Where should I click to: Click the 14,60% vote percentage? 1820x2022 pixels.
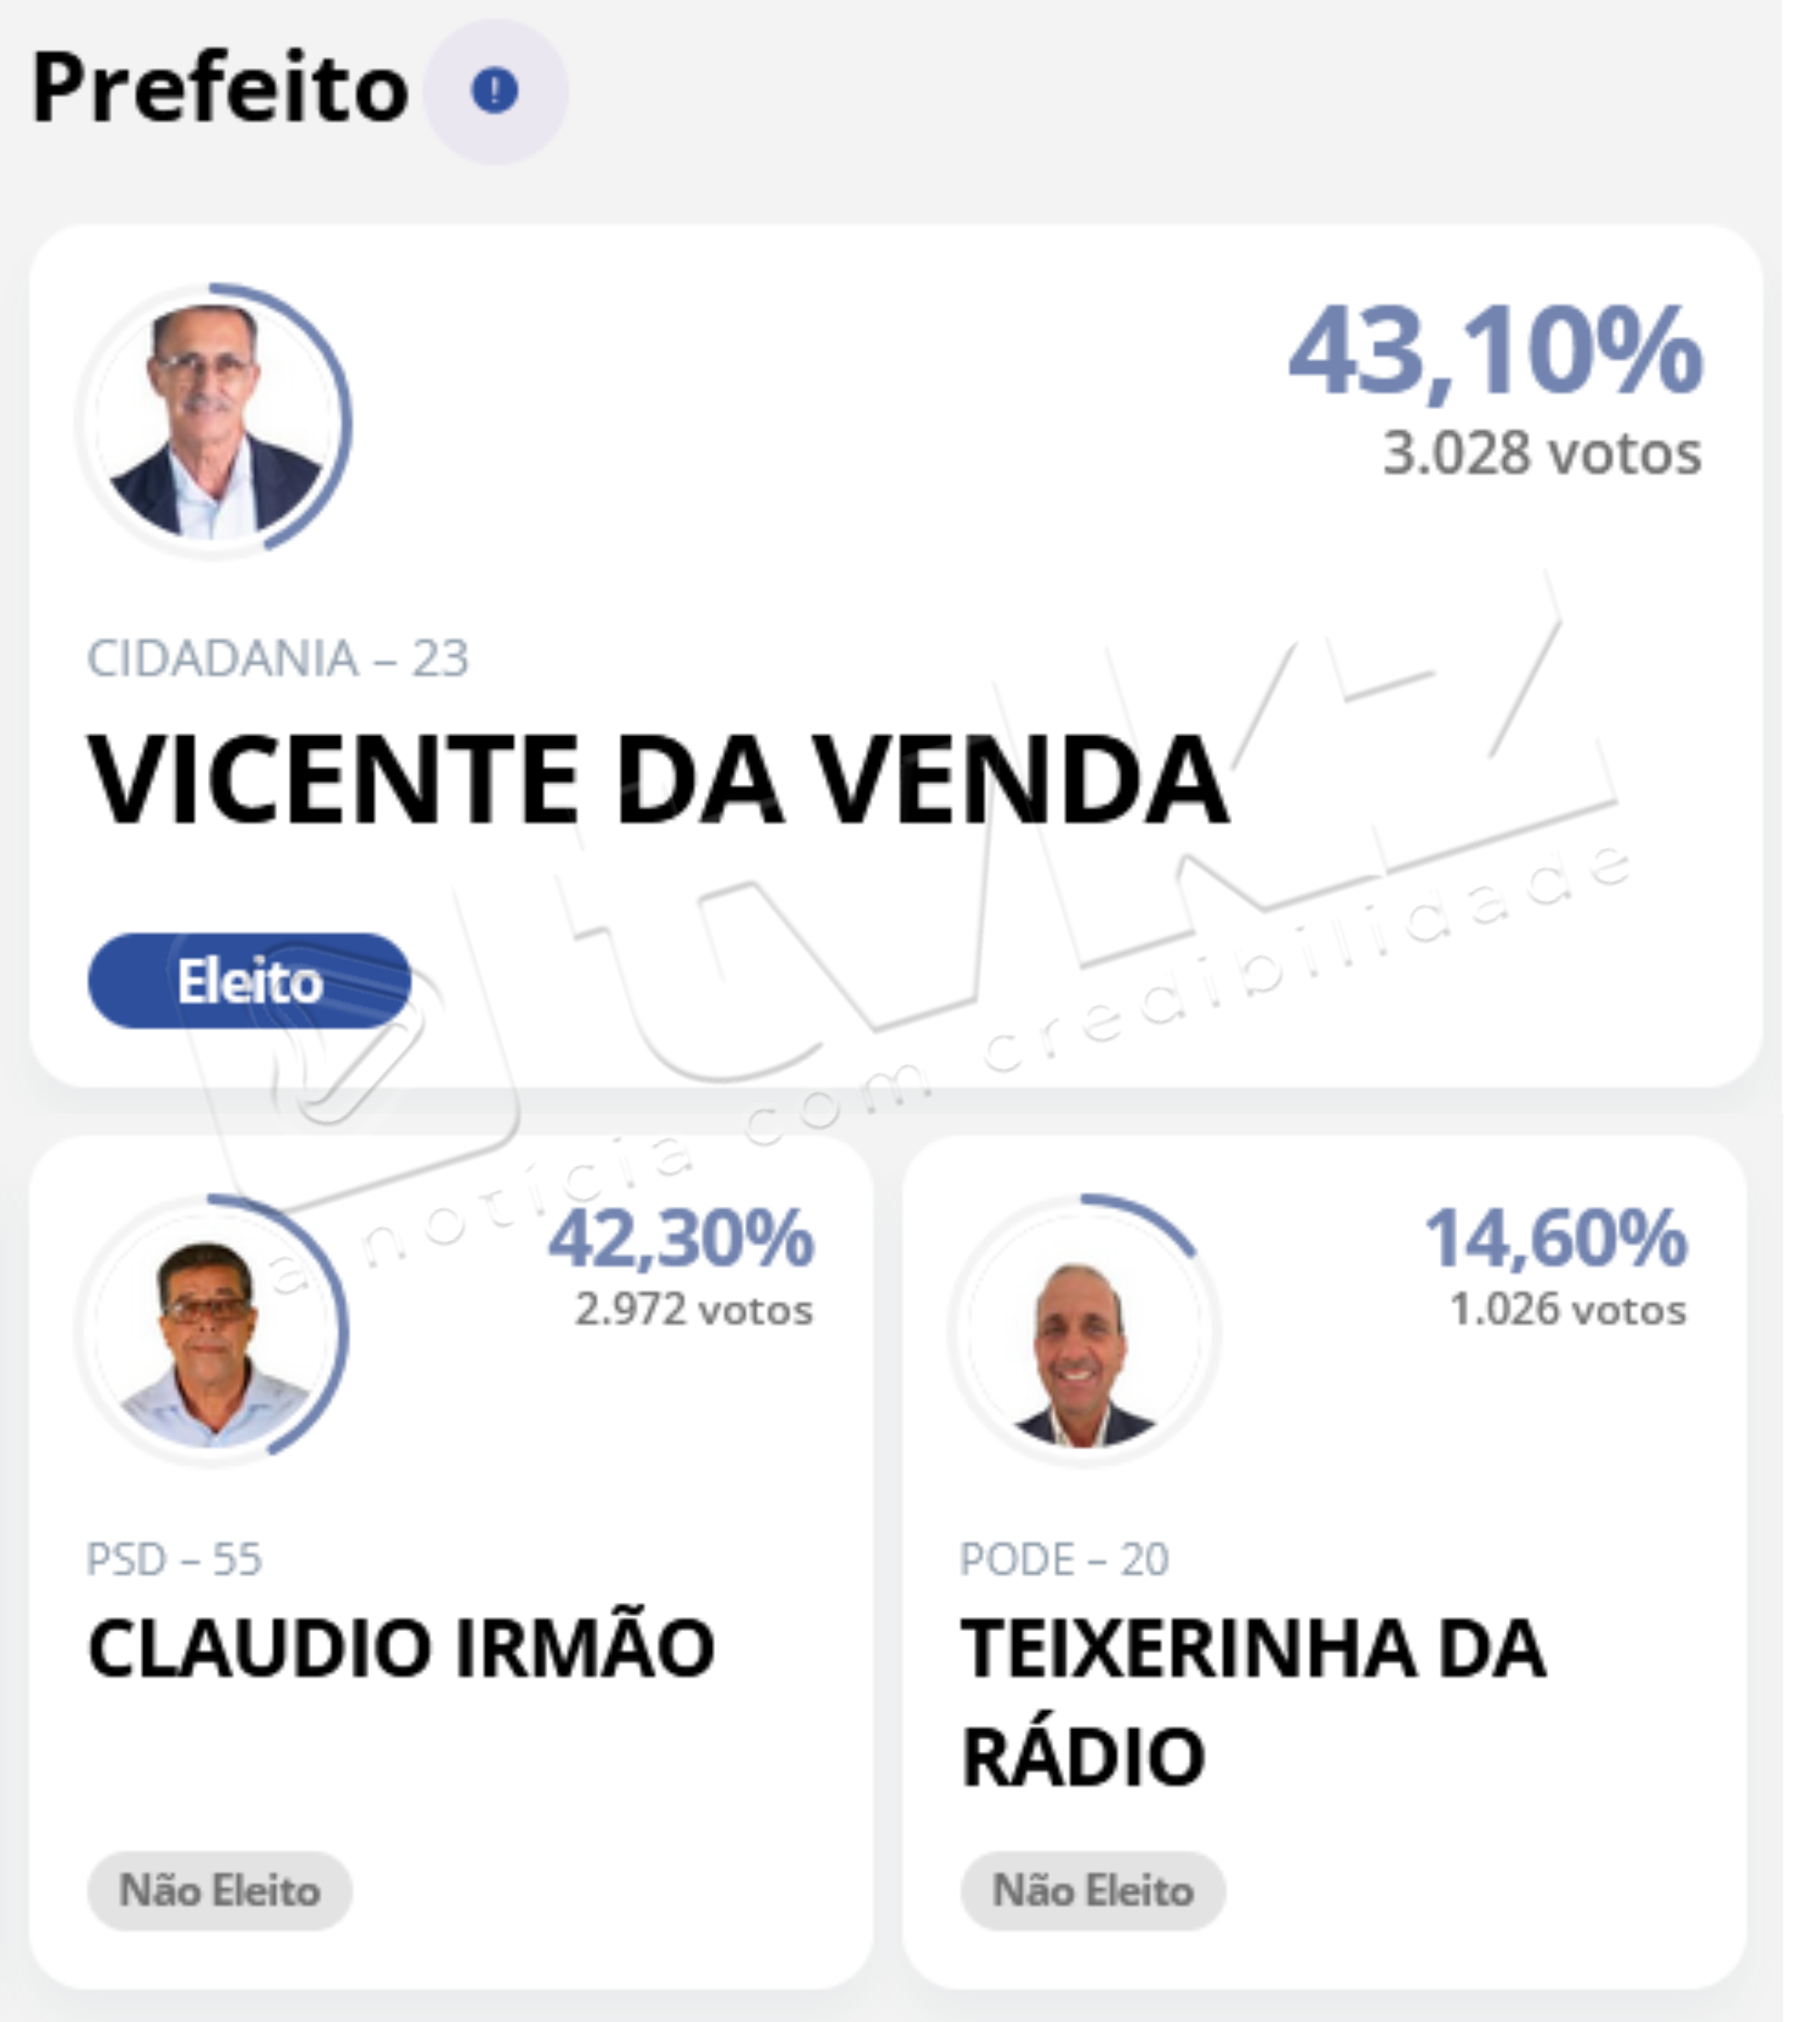1556,1239
